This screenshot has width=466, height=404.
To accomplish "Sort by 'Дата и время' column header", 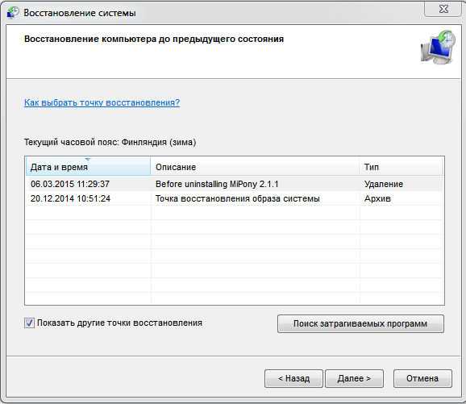I will (88, 166).
